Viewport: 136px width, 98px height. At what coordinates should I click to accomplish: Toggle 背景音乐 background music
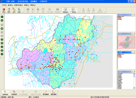pyautogui.click(x=66, y=10)
